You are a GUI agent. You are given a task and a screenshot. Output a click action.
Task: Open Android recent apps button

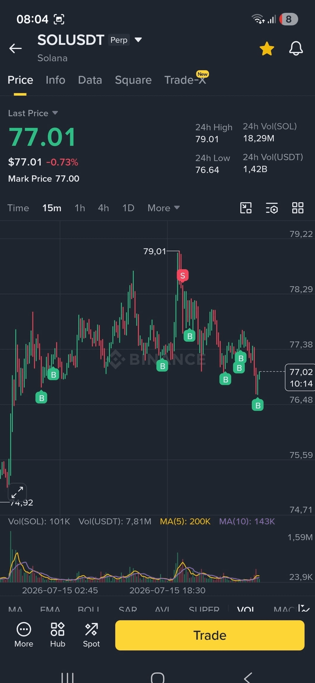[67, 678]
